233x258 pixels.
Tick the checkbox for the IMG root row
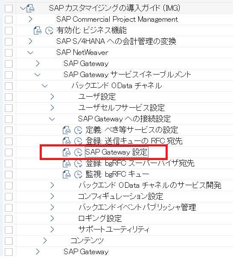point(9,9)
